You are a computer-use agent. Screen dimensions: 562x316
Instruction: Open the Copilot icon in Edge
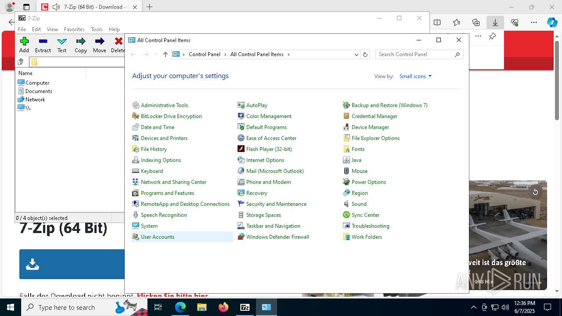552,22
